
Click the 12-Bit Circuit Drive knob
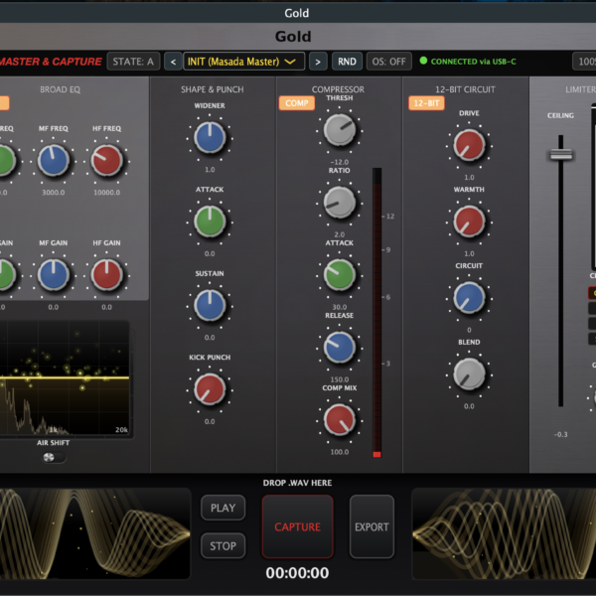tap(469, 144)
